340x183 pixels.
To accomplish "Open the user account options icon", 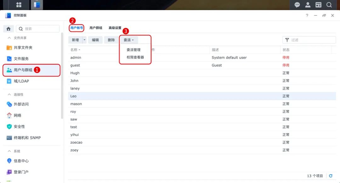I will (308, 5).
